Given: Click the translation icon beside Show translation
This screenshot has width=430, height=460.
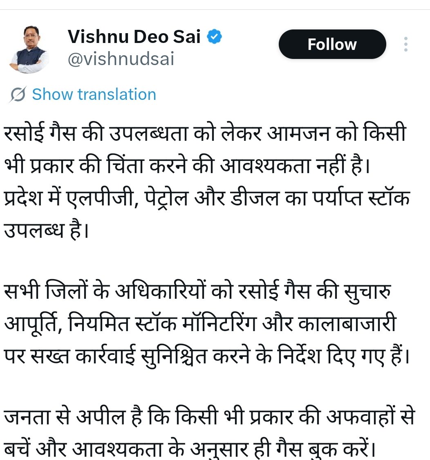Looking at the screenshot, I should coord(18,95).
